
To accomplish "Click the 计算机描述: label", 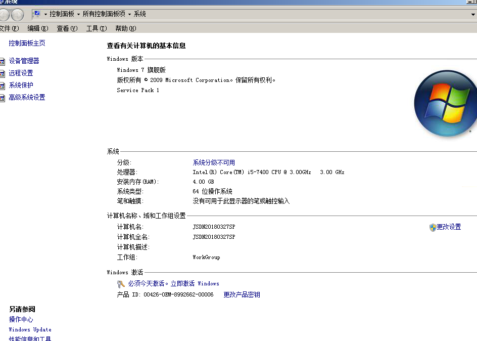I will [x=133, y=247].
